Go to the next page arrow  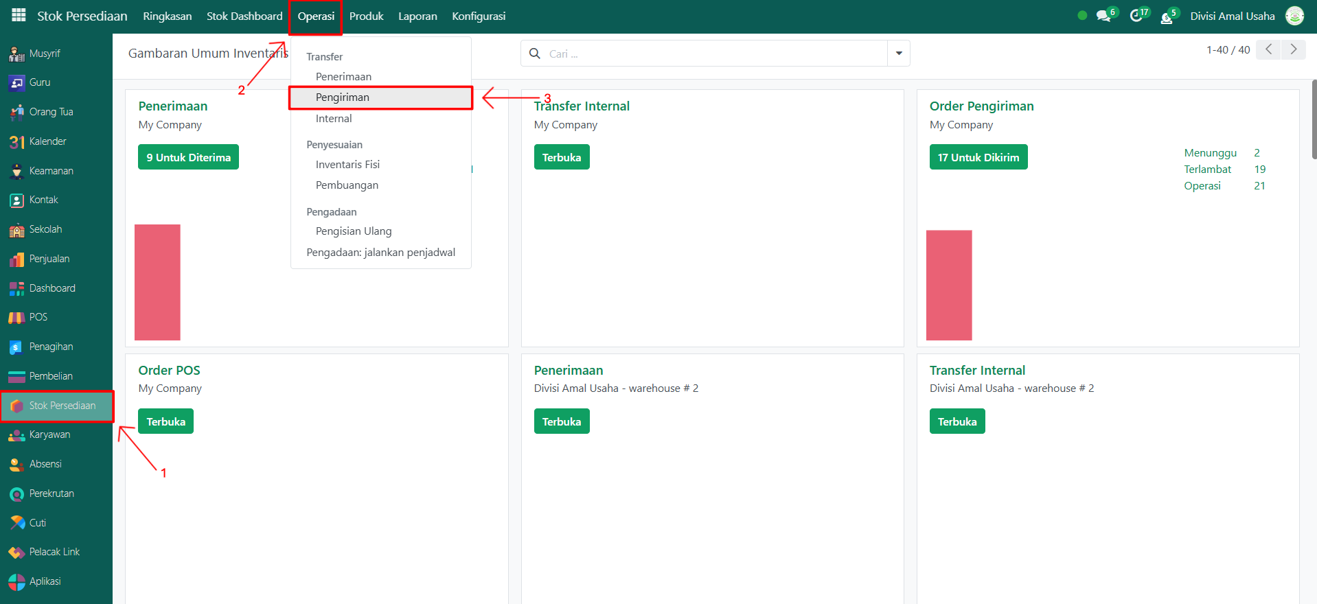[1293, 49]
